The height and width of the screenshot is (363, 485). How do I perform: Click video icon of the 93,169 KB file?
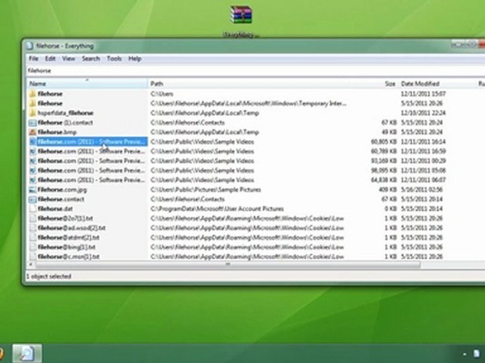pyautogui.click(x=32, y=161)
